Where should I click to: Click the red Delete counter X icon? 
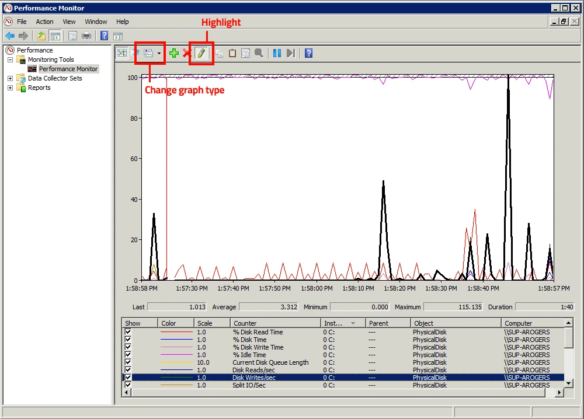tap(186, 53)
